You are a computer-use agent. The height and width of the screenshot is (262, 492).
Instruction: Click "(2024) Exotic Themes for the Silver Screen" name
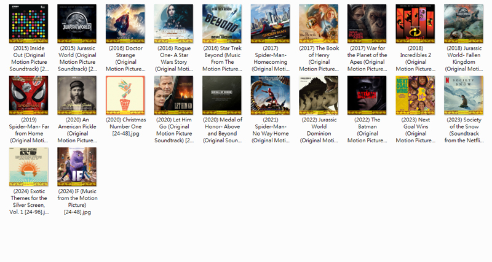[29, 201]
